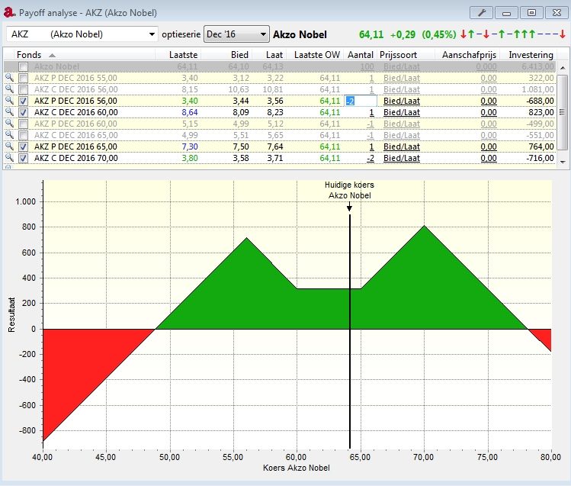Click magnifier icon for AKZ P DEC 2016 65,00
Viewport: 571px width, 486px height.
(8, 146)
